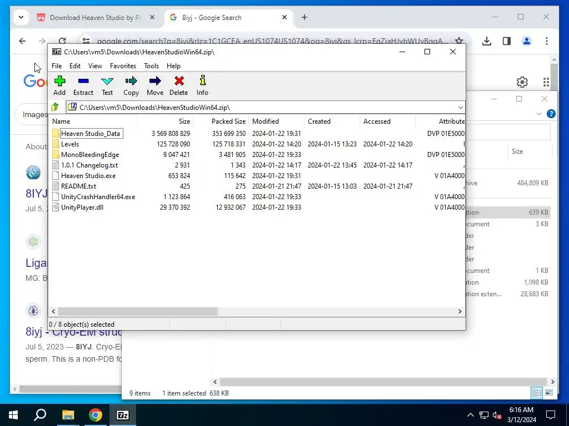
Task: Expand the Explorer ribbon chevron
Action: (x=538, y=114)
